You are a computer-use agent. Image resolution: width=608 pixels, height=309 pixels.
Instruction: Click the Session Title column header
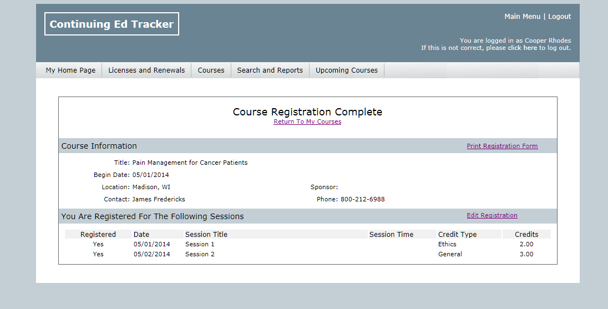tap(206, 235)
